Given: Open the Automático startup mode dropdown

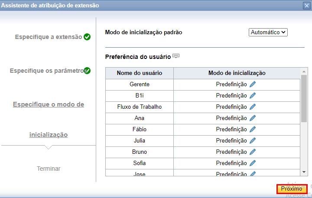Looking at the screenshot, I should (268, 32).
